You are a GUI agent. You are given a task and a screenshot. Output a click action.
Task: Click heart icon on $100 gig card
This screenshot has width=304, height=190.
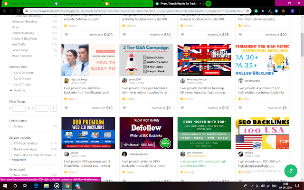coord(66,35)
